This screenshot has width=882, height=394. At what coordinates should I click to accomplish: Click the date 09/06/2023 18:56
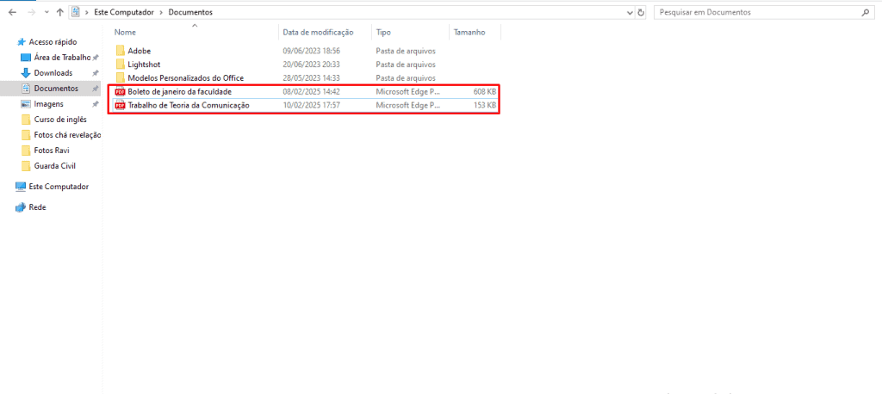(x=311, y=51)
